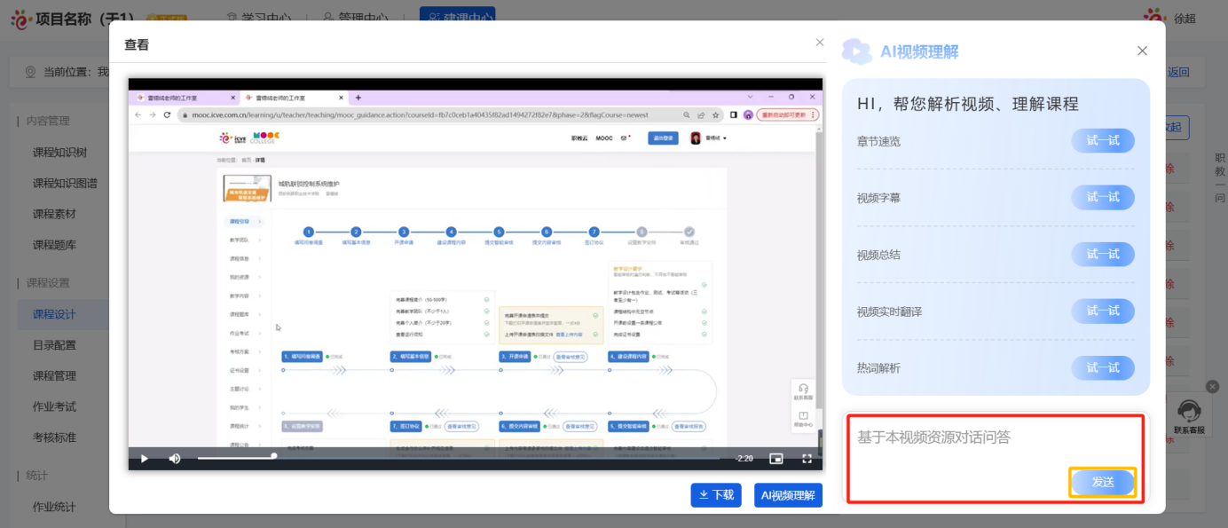The width and height of the screenshot is (1228, 528).
Task: Open 联系客服 headset icon
Action: [1188, 413]
